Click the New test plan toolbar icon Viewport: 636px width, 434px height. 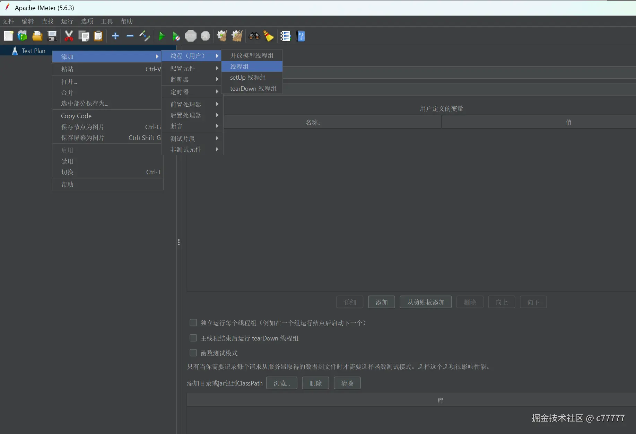pos(8,36)
